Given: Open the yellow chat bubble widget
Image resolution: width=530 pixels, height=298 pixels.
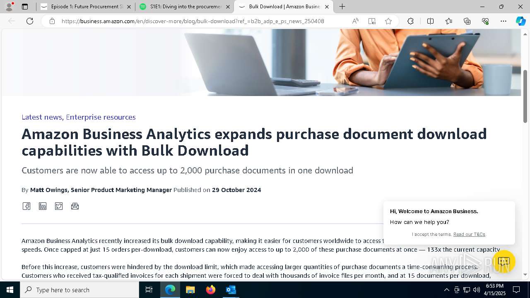Looking at the screenshot, I should [x=504, y=262].
